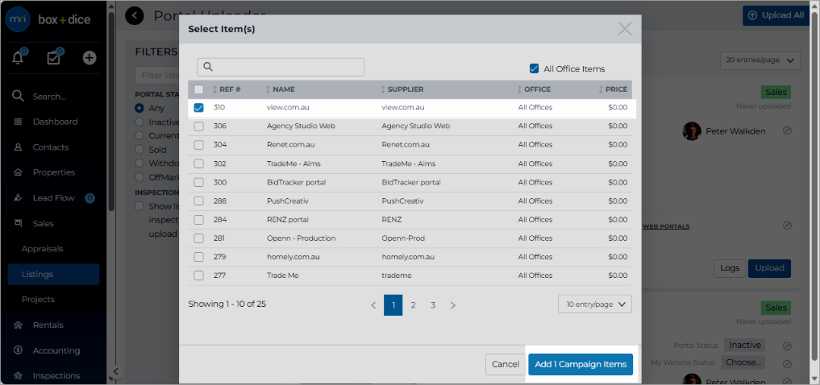The height and width of the screenshot is (385, 820).
Task: Open Projects in the sidebar
Action: 38,300
